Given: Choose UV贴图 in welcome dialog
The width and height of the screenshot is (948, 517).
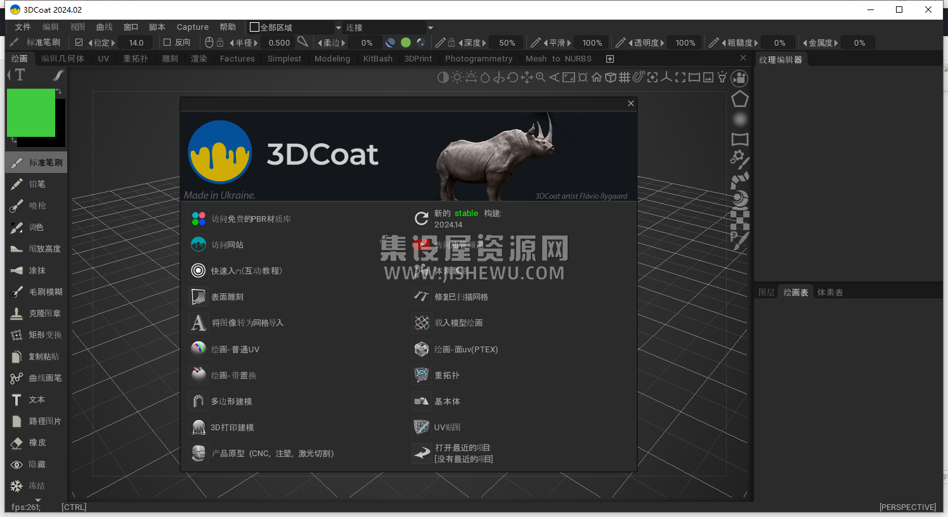Looking at the screenshot, I should [448, 428].
